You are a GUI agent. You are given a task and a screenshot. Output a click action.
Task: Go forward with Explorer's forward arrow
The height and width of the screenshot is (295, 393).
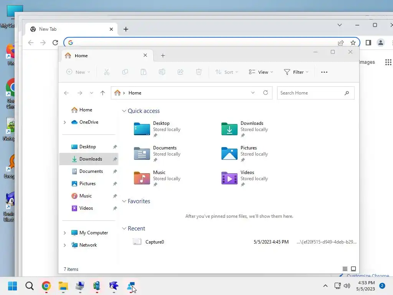(x=80, y=93)
